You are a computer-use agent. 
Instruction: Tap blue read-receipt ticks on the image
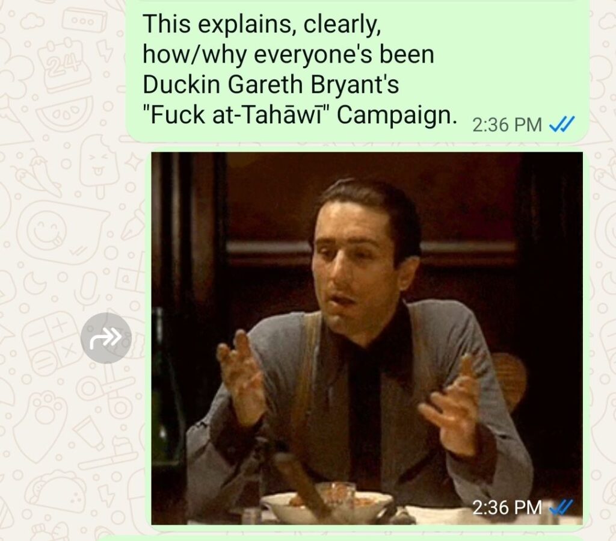pyautogui.click(x=561, y=507)
